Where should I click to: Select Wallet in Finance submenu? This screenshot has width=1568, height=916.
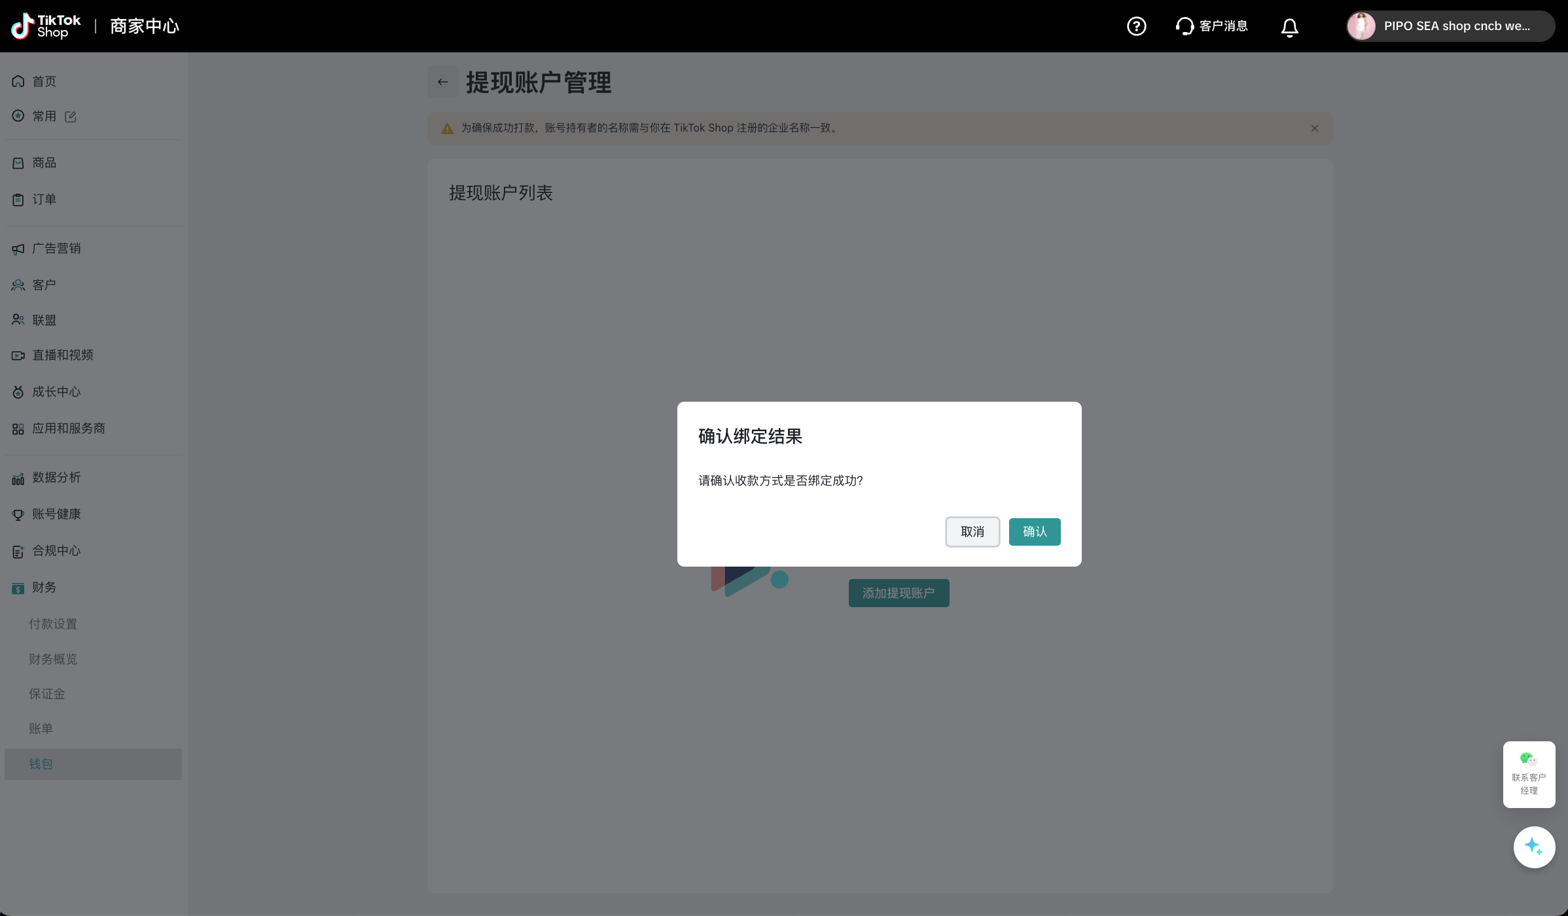(41, 764)
